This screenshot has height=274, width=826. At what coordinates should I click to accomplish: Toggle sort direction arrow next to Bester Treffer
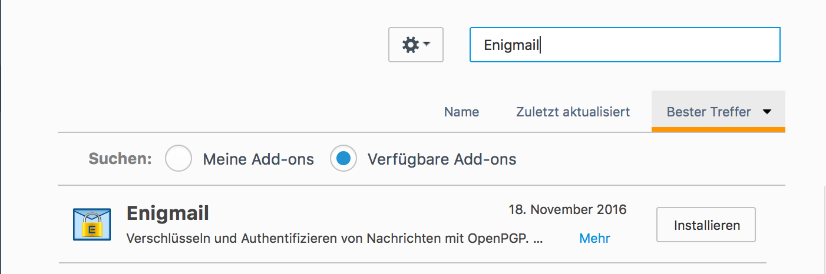coord(766,112)
